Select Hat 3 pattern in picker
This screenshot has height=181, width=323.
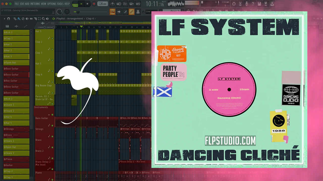(16, 57)
